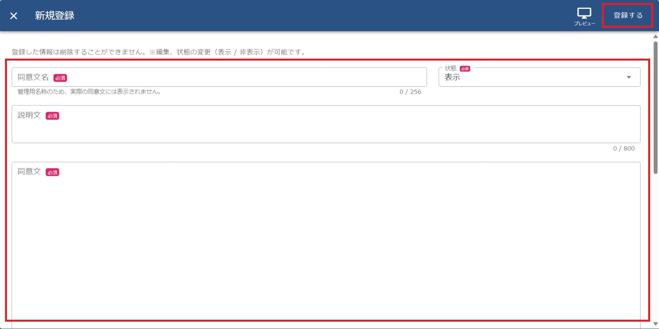Open the 状態 dropdown showing 表示
Image resolution: width=659 pixels, height=329 pixels.
click(532, 77)
